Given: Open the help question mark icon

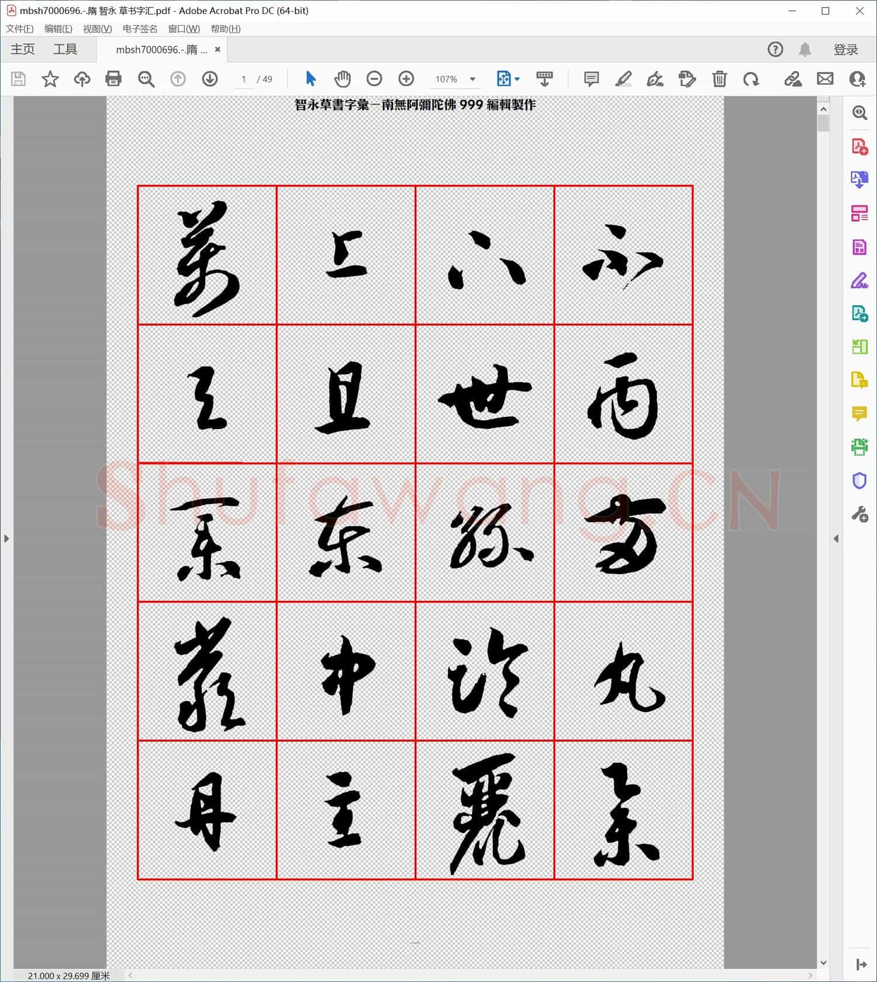Looking at the screenshot, I should coord(775,50).
